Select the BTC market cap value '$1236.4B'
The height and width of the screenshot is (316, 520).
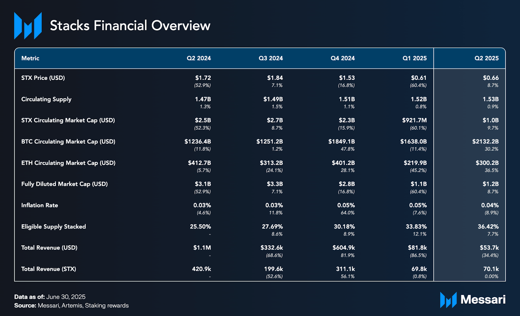[198, 142]
